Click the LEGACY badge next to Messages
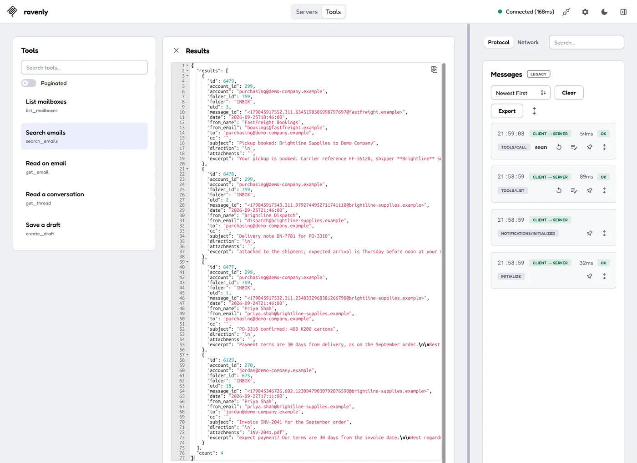The image size is (637, 463). click(539, 74)
